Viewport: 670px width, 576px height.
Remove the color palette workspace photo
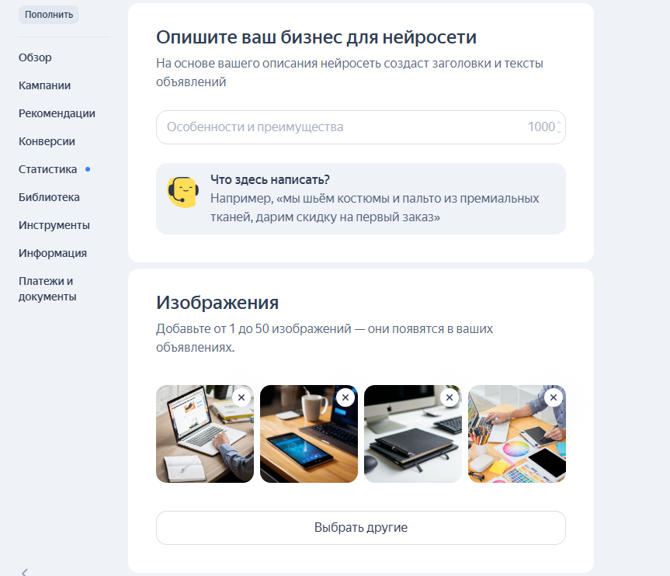tap(552, 397)
